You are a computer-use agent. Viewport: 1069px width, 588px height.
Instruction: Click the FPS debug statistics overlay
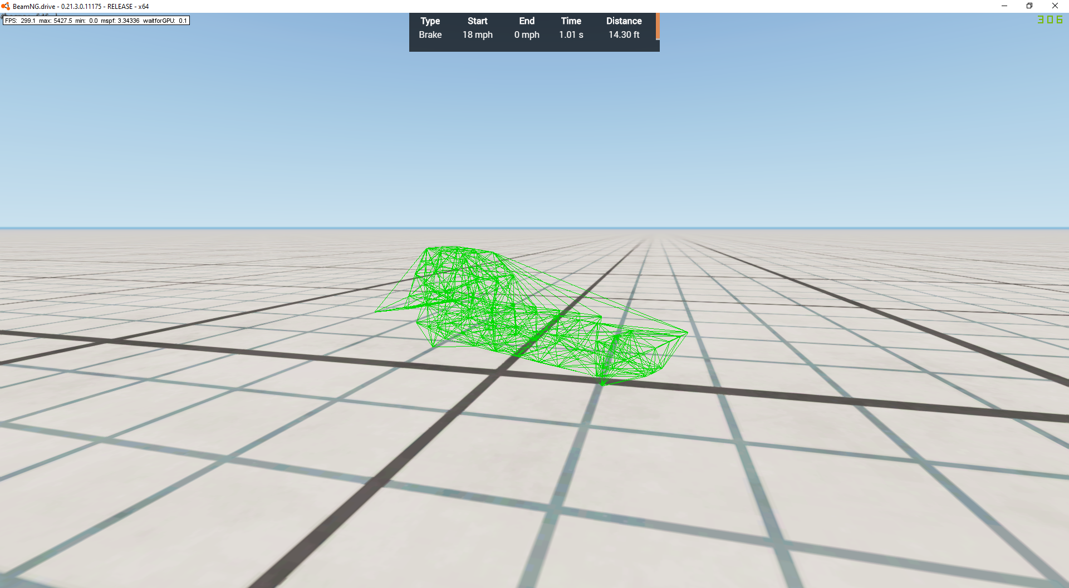click(96, 21)
